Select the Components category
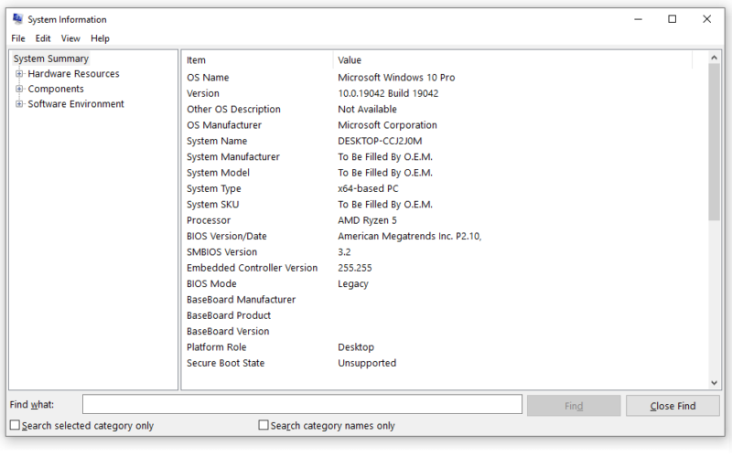This screenshot has width=732, height=457. click(56, 89)
